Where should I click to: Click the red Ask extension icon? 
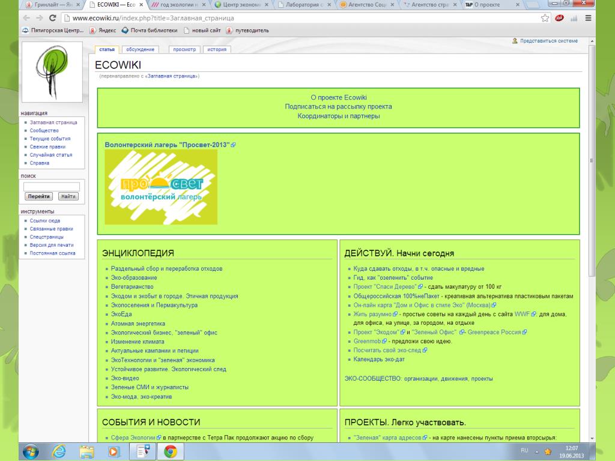559,18
